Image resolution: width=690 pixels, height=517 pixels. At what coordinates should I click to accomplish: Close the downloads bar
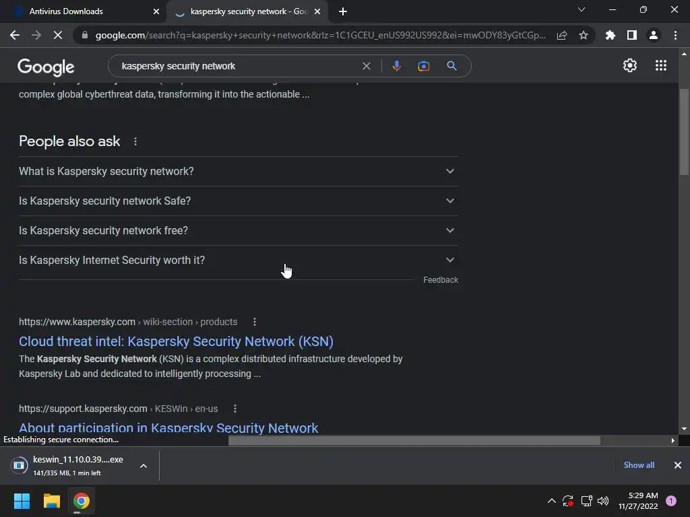pos(678,465)
